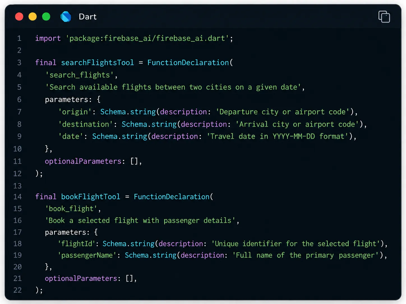This screenshot has height=304, width=406.
Task: Click the Dart logo icon
Action: click(66, 17)
